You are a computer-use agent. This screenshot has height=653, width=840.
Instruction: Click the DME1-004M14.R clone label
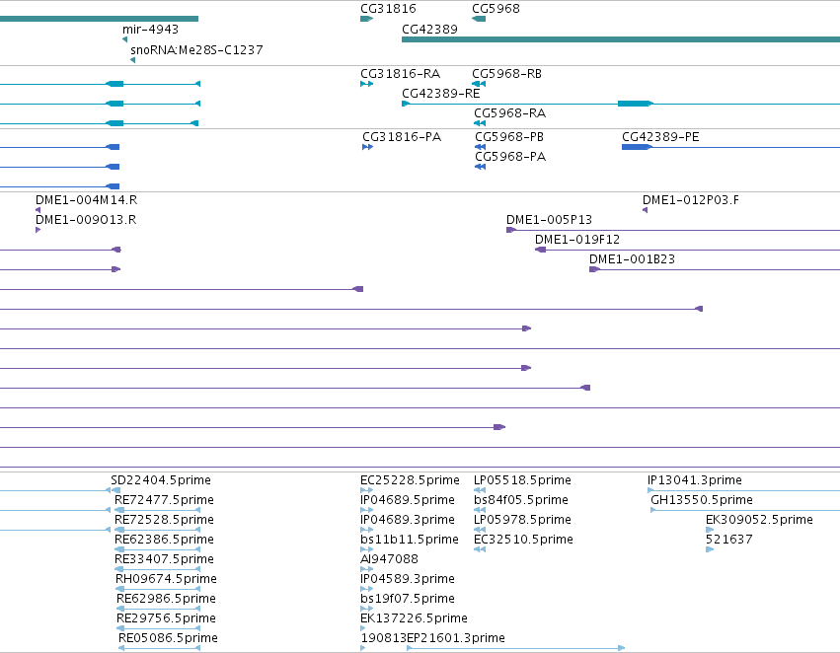[86, 200]
